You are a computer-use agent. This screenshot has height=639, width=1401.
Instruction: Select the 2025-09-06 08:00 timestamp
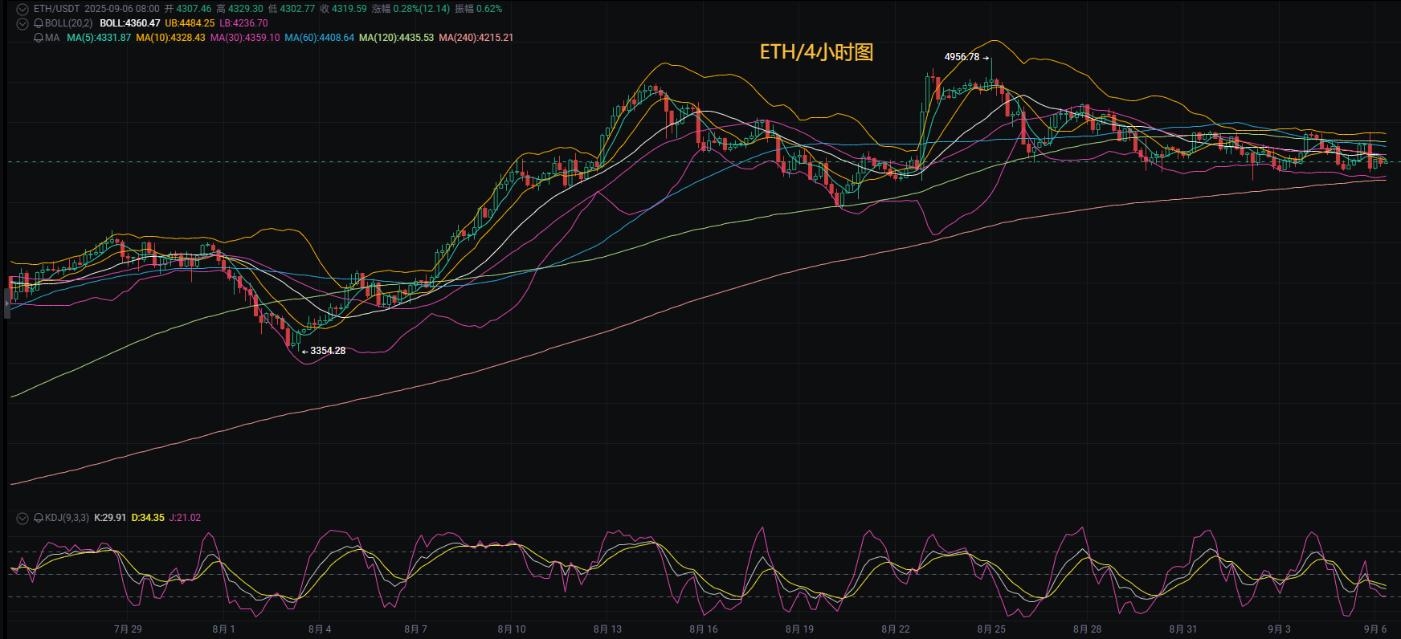point(122,9)
